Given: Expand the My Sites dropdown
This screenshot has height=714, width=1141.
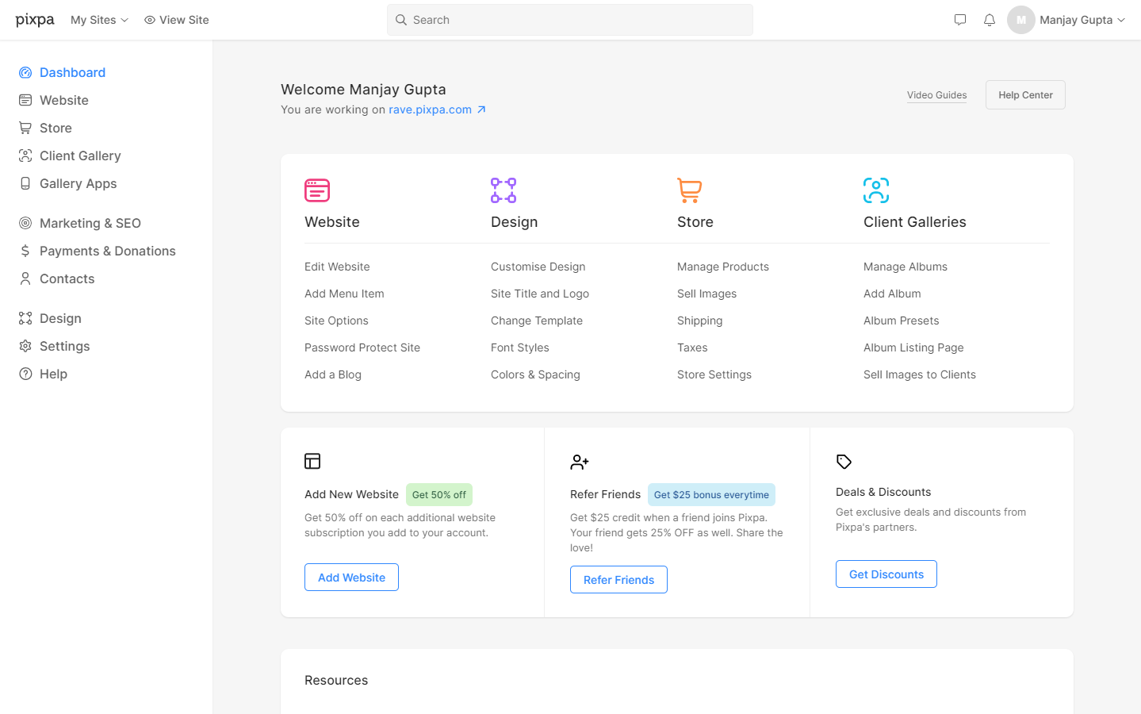Looking at the screenshot, I should tap(99, 20).
